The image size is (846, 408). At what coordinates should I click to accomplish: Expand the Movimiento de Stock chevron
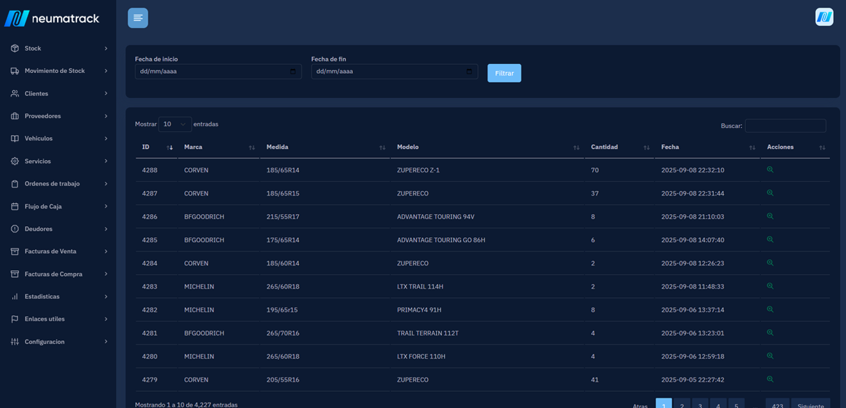point(106,71)
